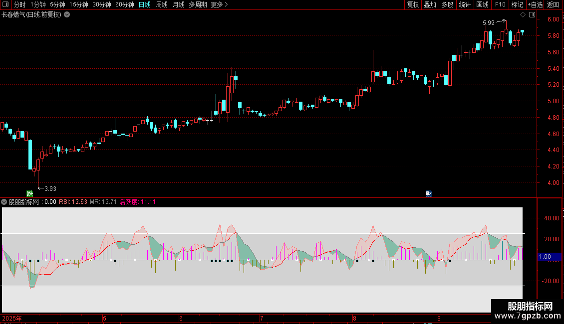Click the -1.00 value tag on axis
Image resolution: width=564 pixels, height=324 pixels.
click(x=549, y=257)
